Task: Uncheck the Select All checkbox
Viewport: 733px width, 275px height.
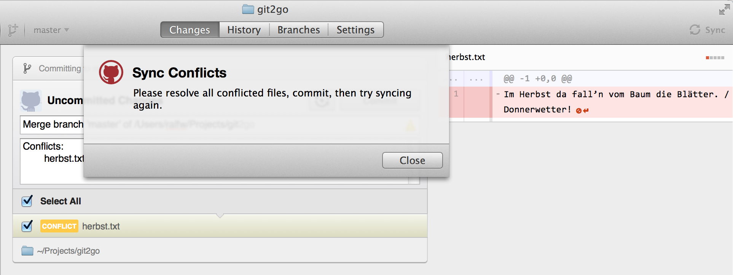Action: pos(27,201)
